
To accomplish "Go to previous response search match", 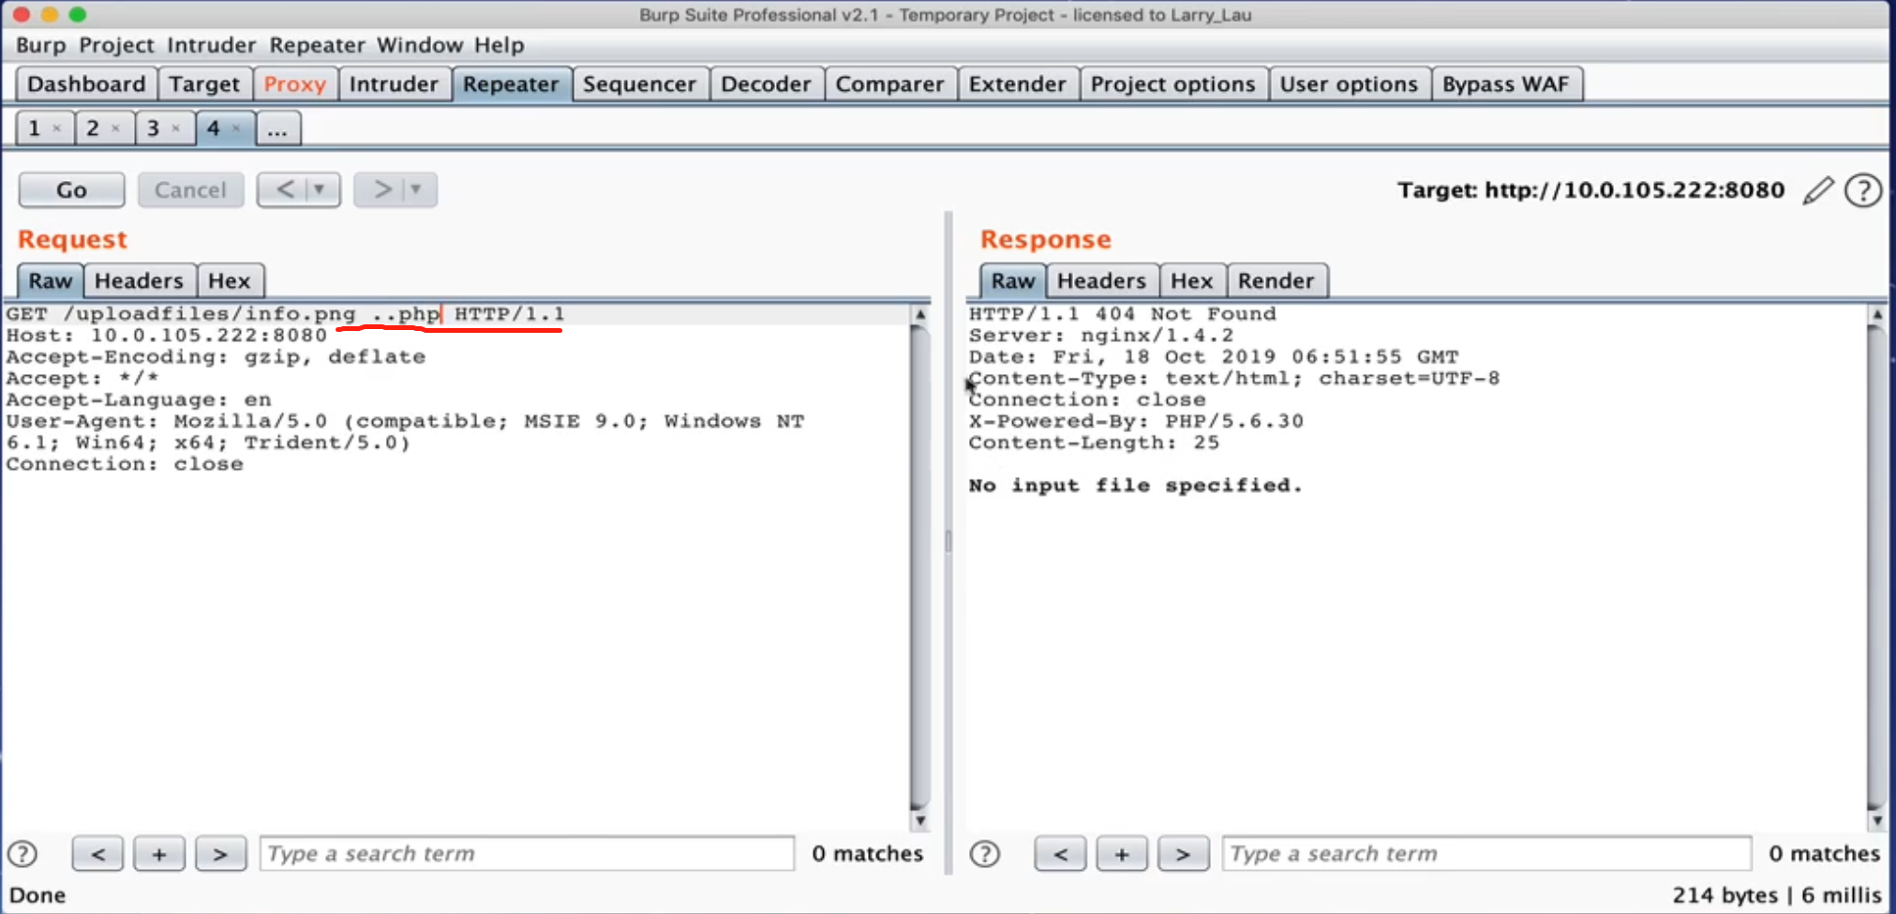I will click(1060, 854).
